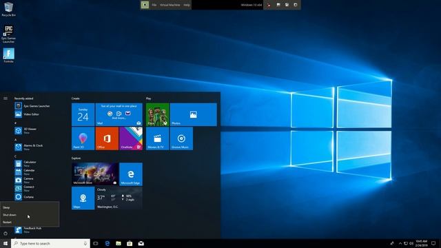The image size is (441, 248).
Task: Choose Sleep in the power menu
Action: (x=30, y=207)
